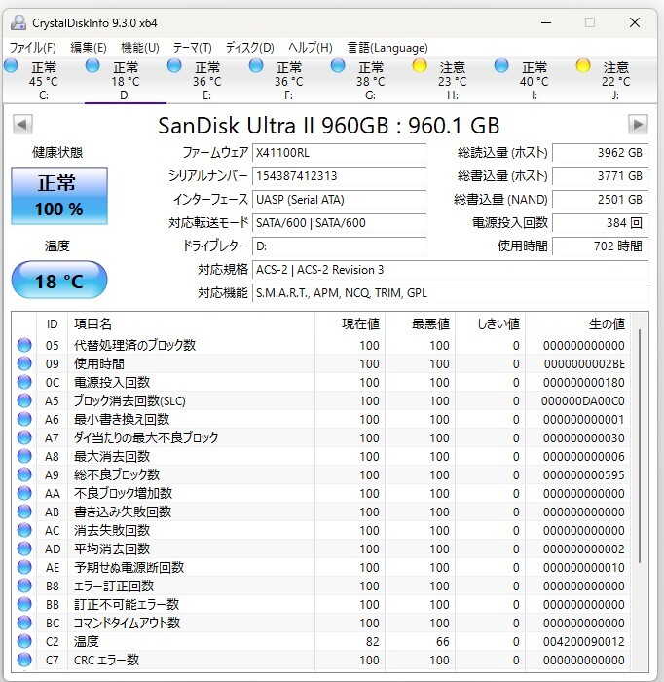664x682 pixels.
Task: Click status orb for attribute A7
Action: click(24, 437)
